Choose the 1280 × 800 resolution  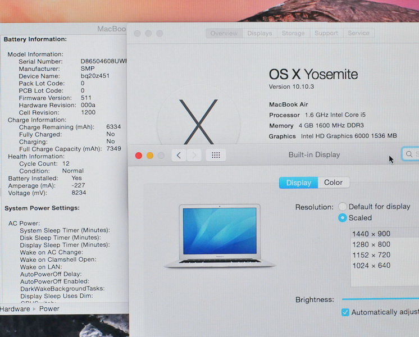click(385, 244)
